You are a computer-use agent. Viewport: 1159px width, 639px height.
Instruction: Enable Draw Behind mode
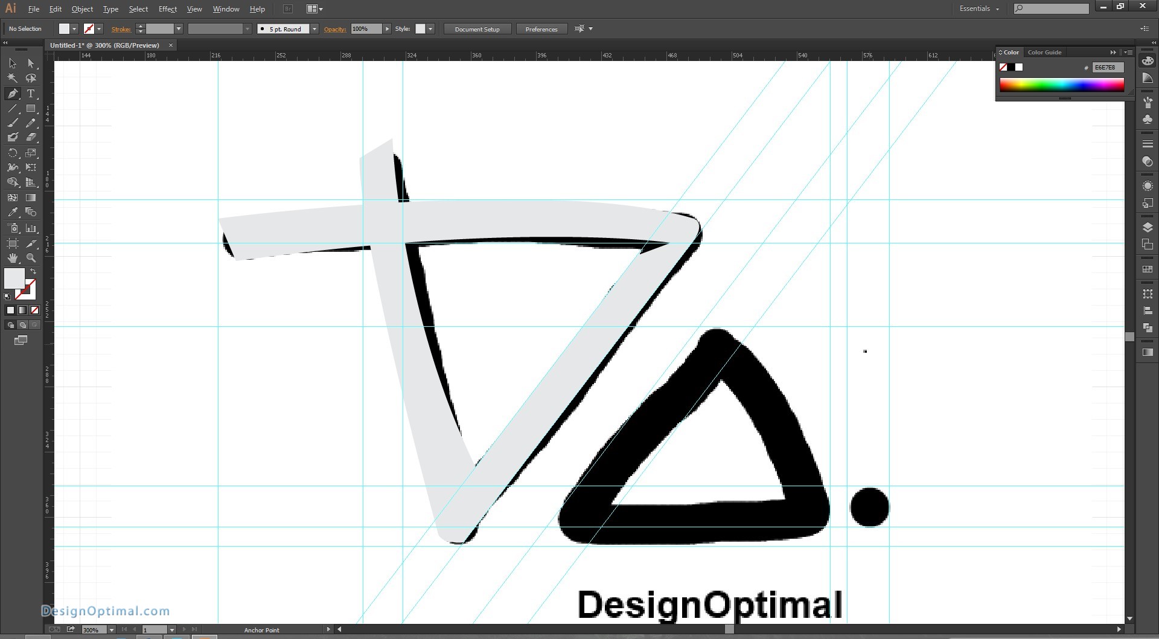pyautogui.click(x=22, y=325)
